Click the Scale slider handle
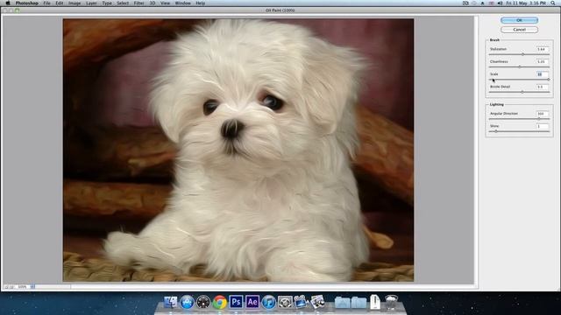The image size is (561, 315). coord(548,80)
